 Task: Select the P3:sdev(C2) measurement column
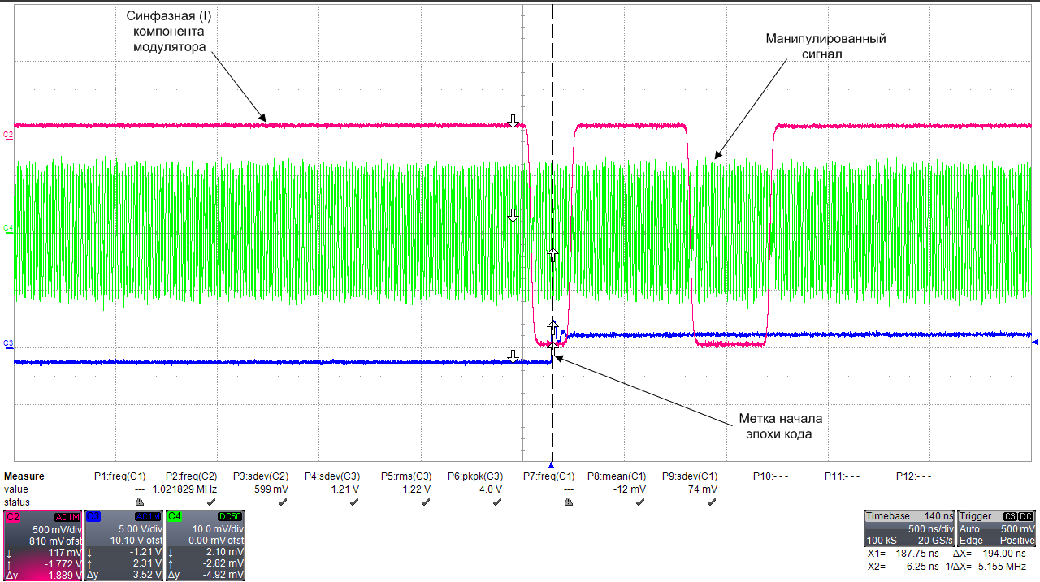tap(260, 476)
